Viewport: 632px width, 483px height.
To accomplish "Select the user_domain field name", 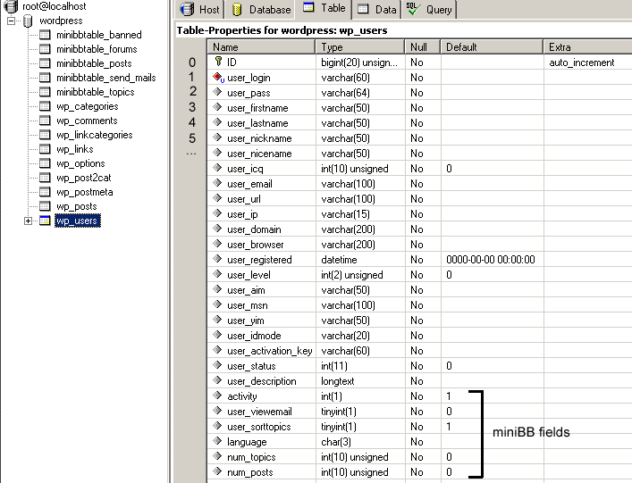I will pos(254,229).
